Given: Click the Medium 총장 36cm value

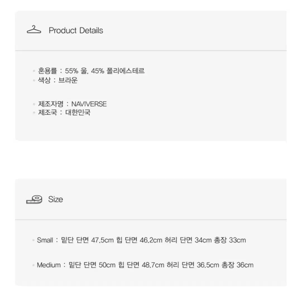Looking at the screenshot, I should click(x=238, y=265).
